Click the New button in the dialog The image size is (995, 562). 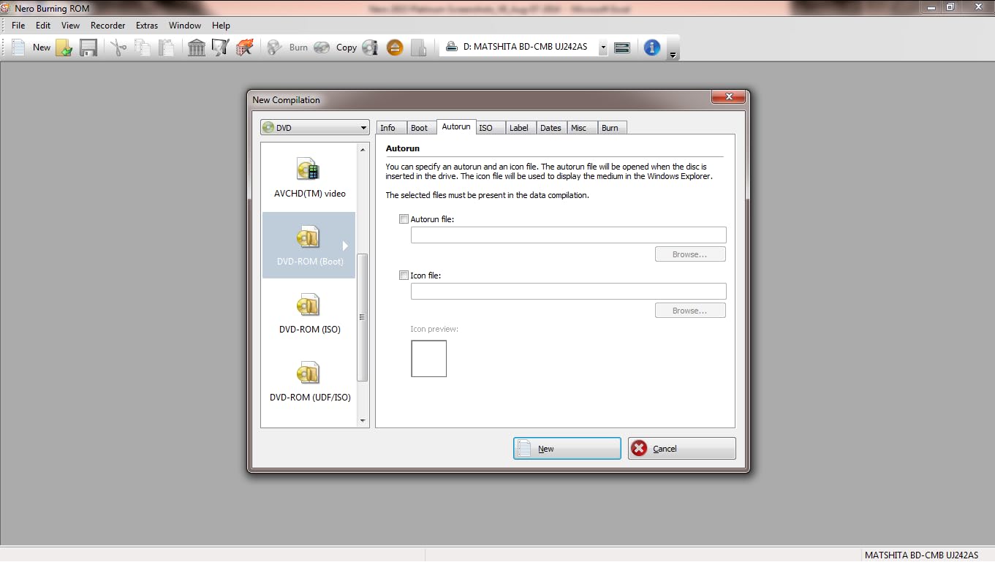tap(567, 449)
